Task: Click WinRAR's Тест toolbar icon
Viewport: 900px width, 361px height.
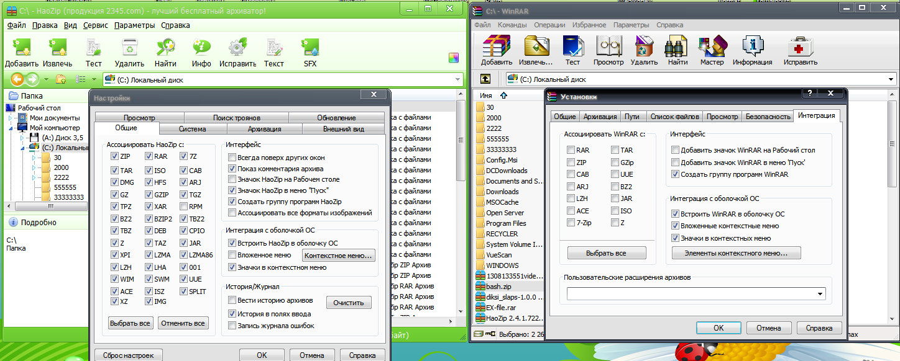Action: (572, 47)
